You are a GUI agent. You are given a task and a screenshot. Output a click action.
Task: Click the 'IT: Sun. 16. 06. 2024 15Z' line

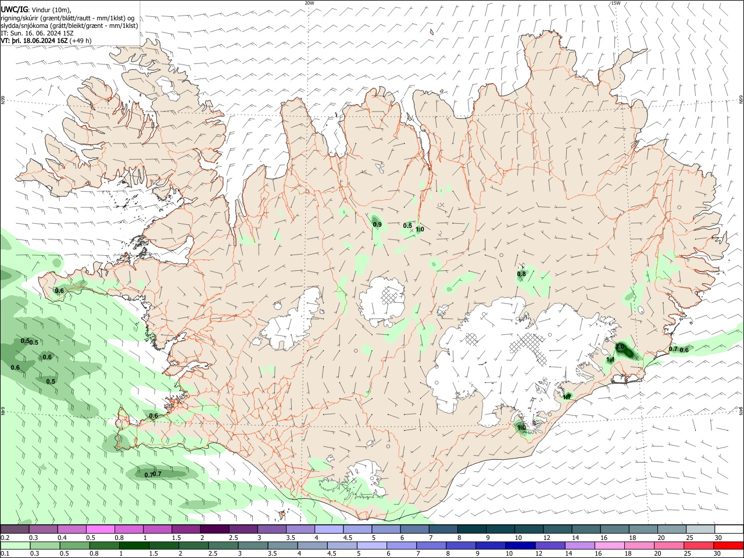point(37,34)
